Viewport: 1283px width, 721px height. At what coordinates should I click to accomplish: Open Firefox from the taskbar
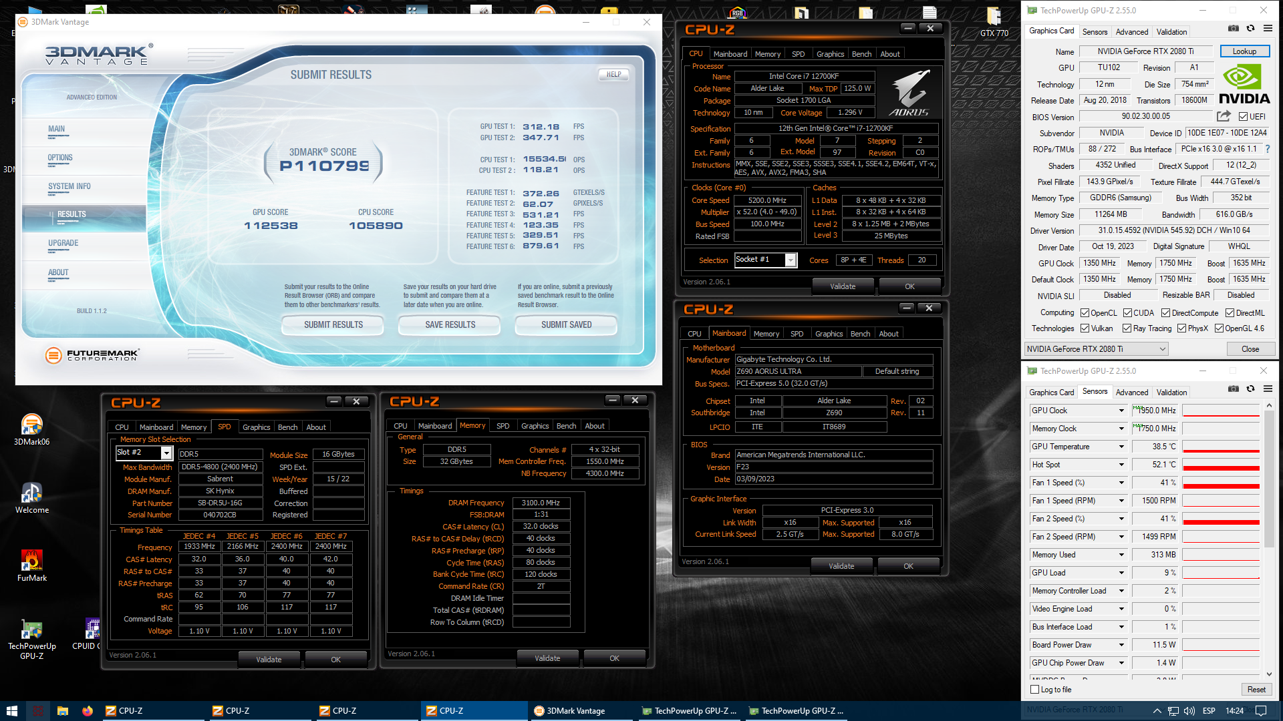pyautogui.click(x=88, y=711)
